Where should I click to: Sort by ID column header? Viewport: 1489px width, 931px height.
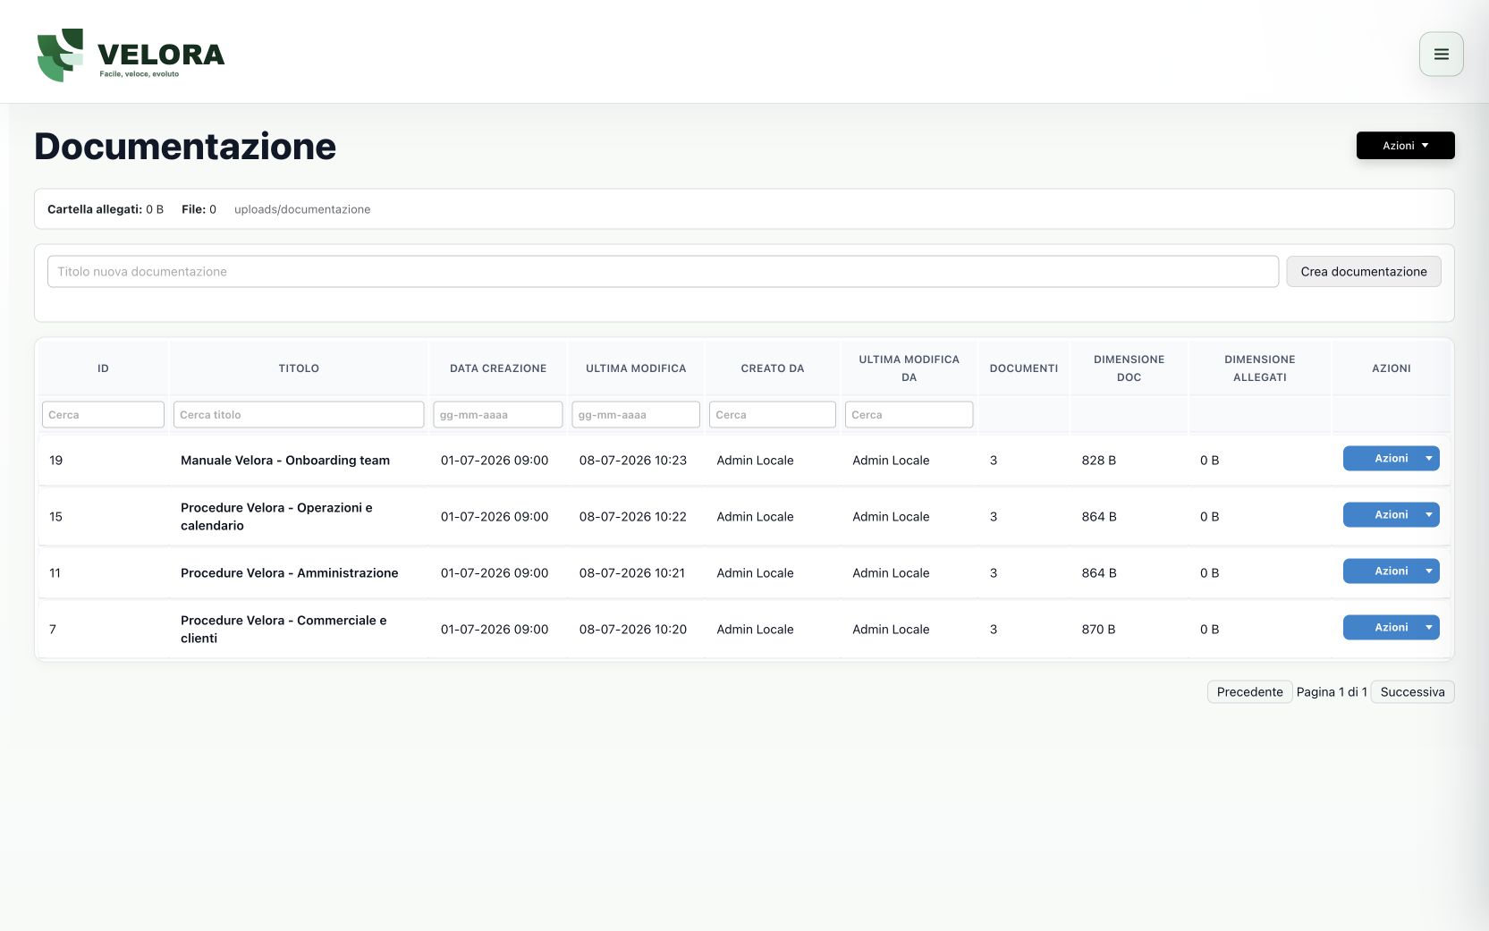click(103, 368)
